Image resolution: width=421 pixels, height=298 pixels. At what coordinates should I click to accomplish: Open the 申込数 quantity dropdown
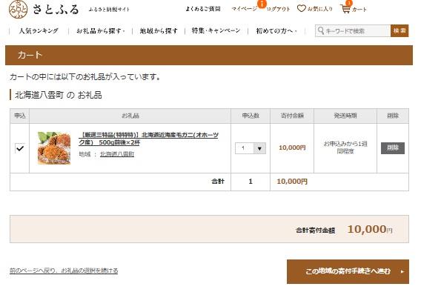coord(251,148)
